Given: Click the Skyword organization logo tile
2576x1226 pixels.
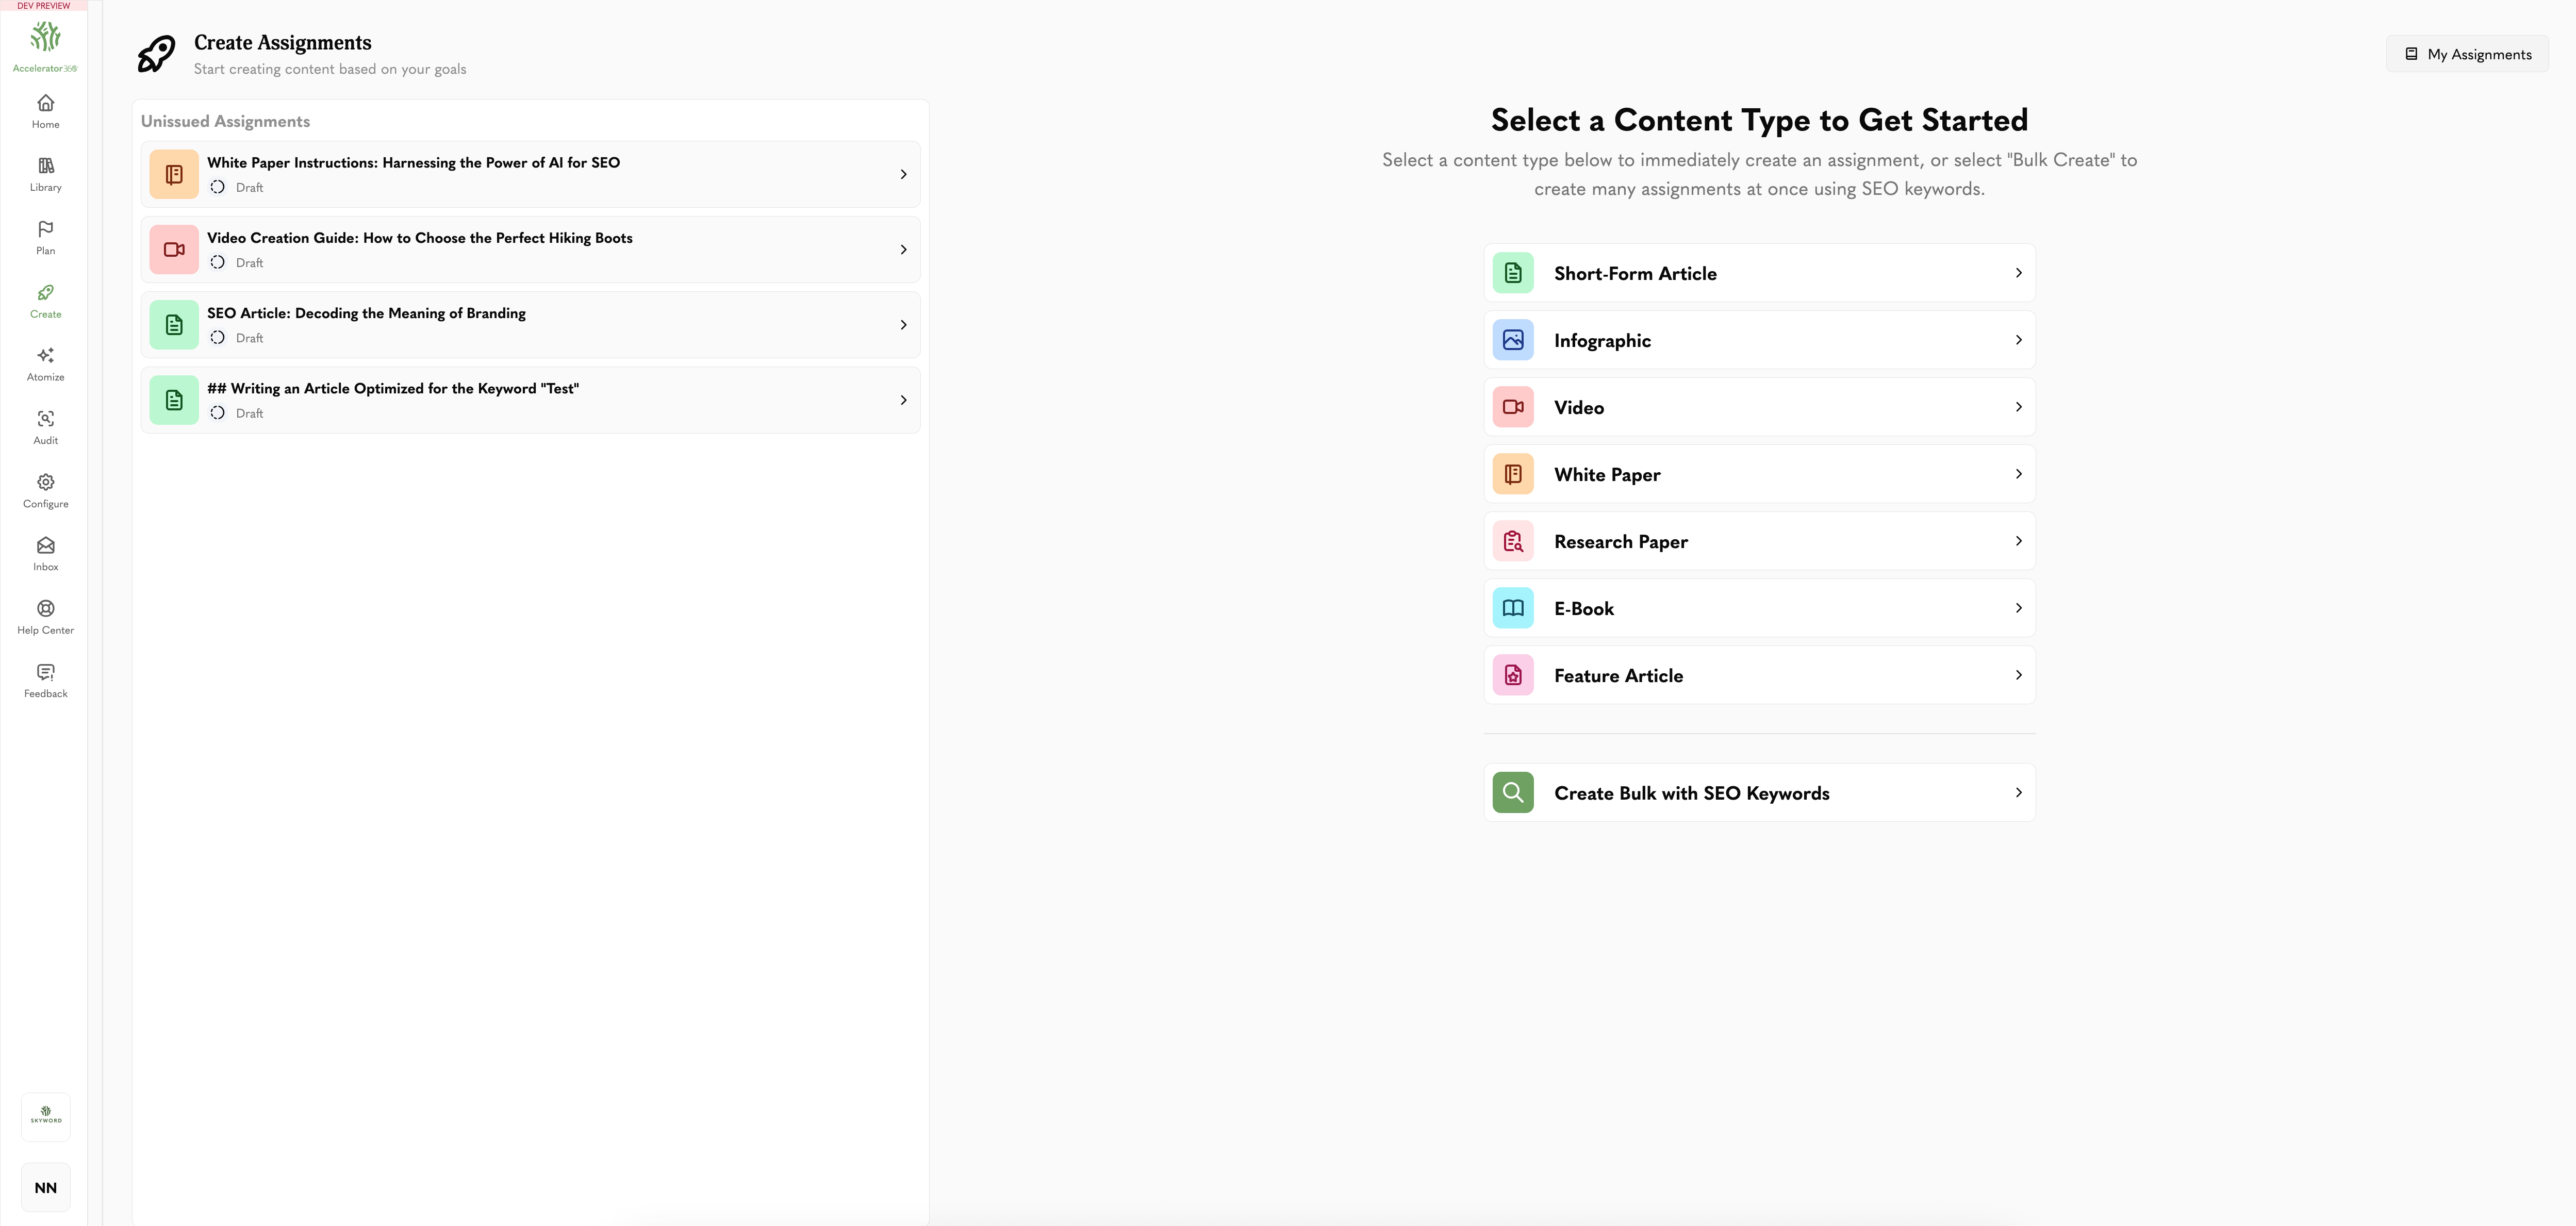Looking at the screenshot, I should [x=46, y=1117].
